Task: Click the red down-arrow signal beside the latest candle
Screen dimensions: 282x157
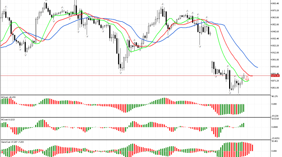Action: [x=247, y=78]
